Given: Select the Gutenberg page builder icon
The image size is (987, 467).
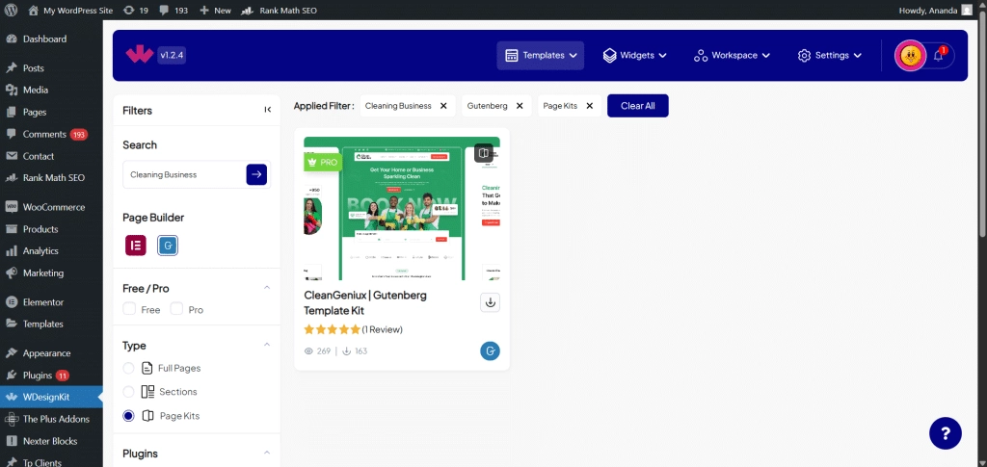Looking at the screenshot, I should point(168,246).
